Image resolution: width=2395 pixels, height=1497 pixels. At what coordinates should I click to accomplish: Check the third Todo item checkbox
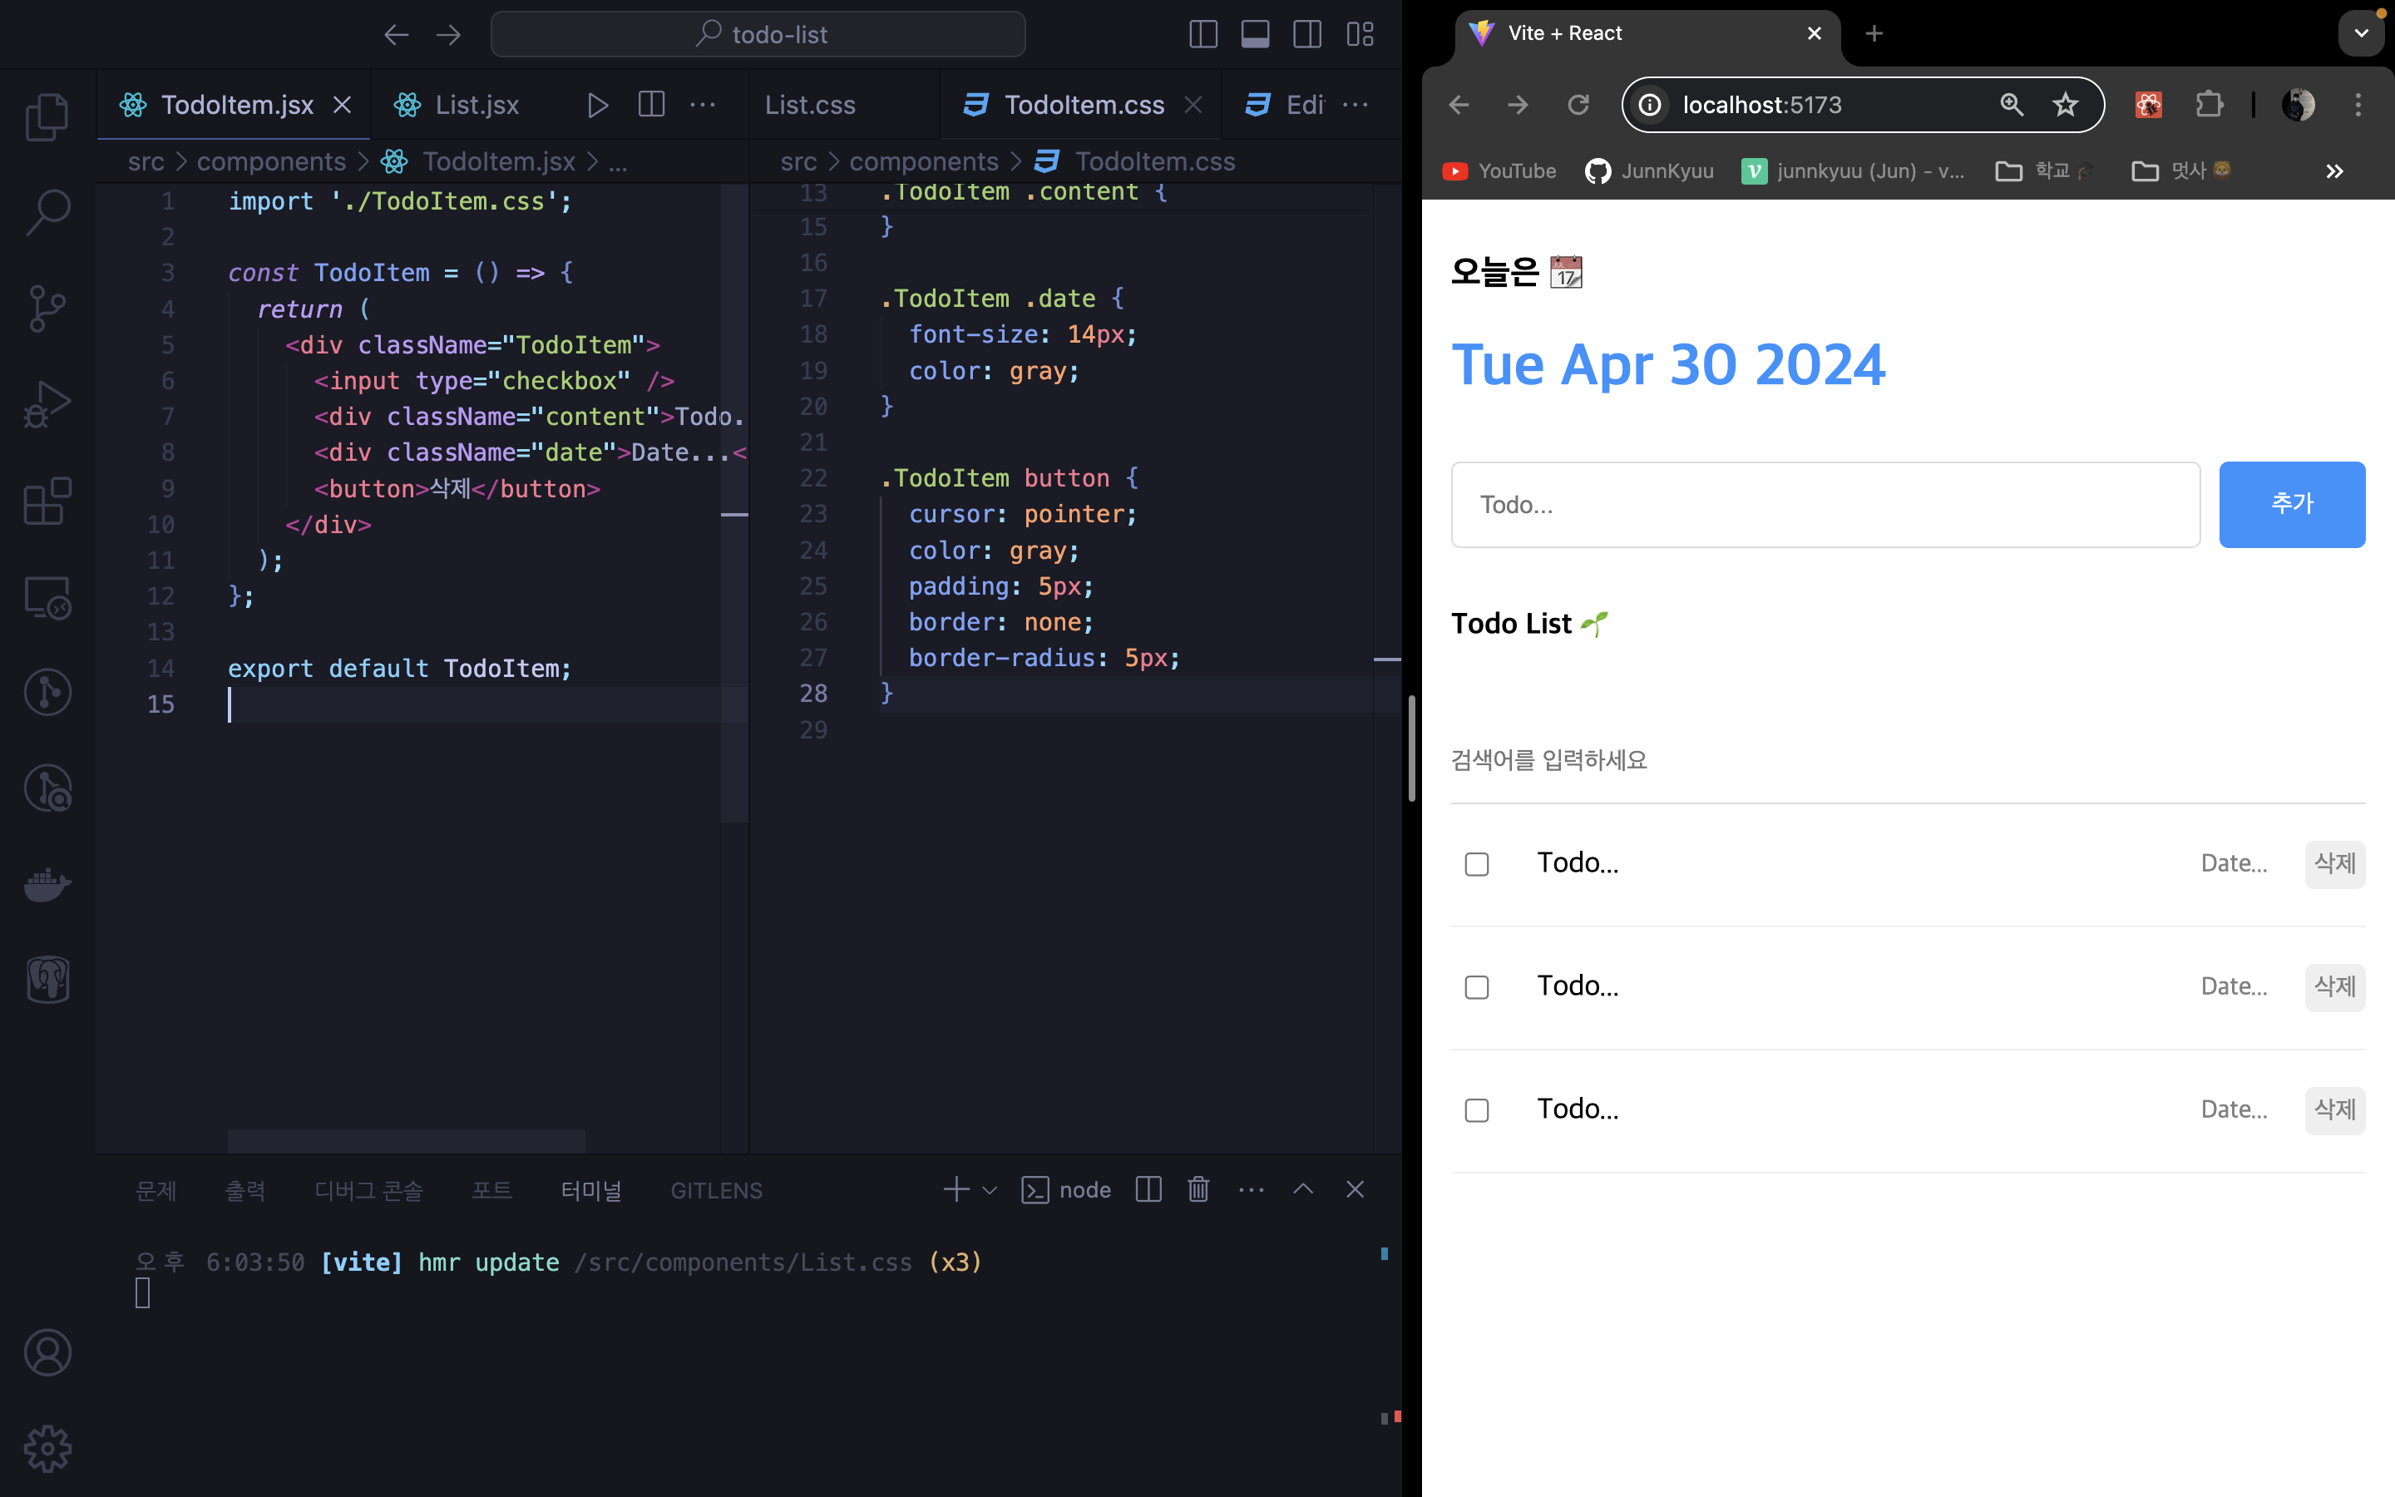coord(1475,1110)
